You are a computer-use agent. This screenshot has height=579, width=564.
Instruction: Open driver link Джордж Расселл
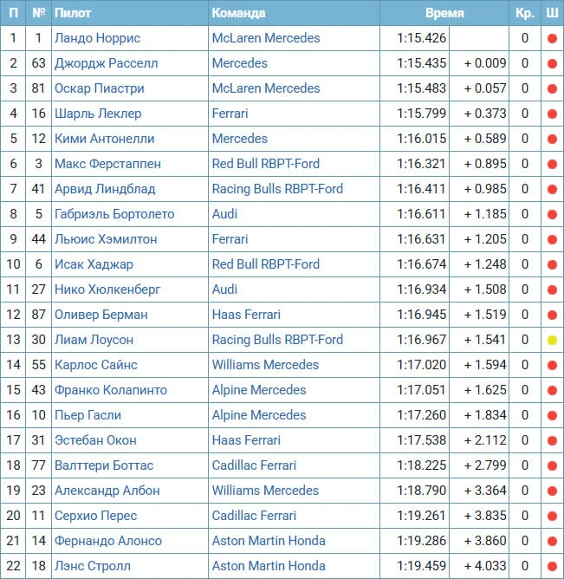[x=107, y=63]
